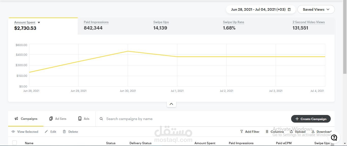Open the Ad Sets tab icon

pyautogui.click(x=51, y=119)
